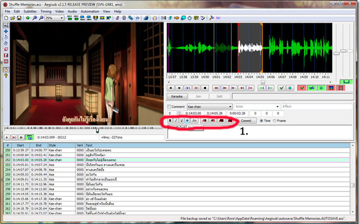This screenshot has width=360, height=224.
Task: Toggle spectrum analyzer mode
Action: 331,88
